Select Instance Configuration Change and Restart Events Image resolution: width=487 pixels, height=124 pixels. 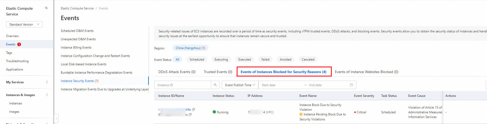[95, 56]
